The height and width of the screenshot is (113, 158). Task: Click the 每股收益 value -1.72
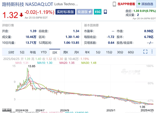click(x=111, y=37)
